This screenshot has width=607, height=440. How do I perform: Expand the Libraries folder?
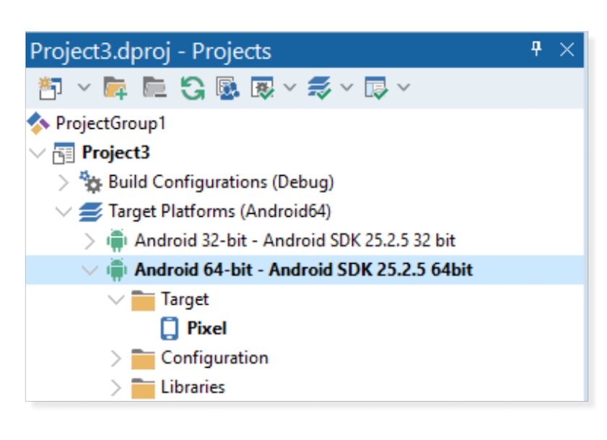click(115, 388)
